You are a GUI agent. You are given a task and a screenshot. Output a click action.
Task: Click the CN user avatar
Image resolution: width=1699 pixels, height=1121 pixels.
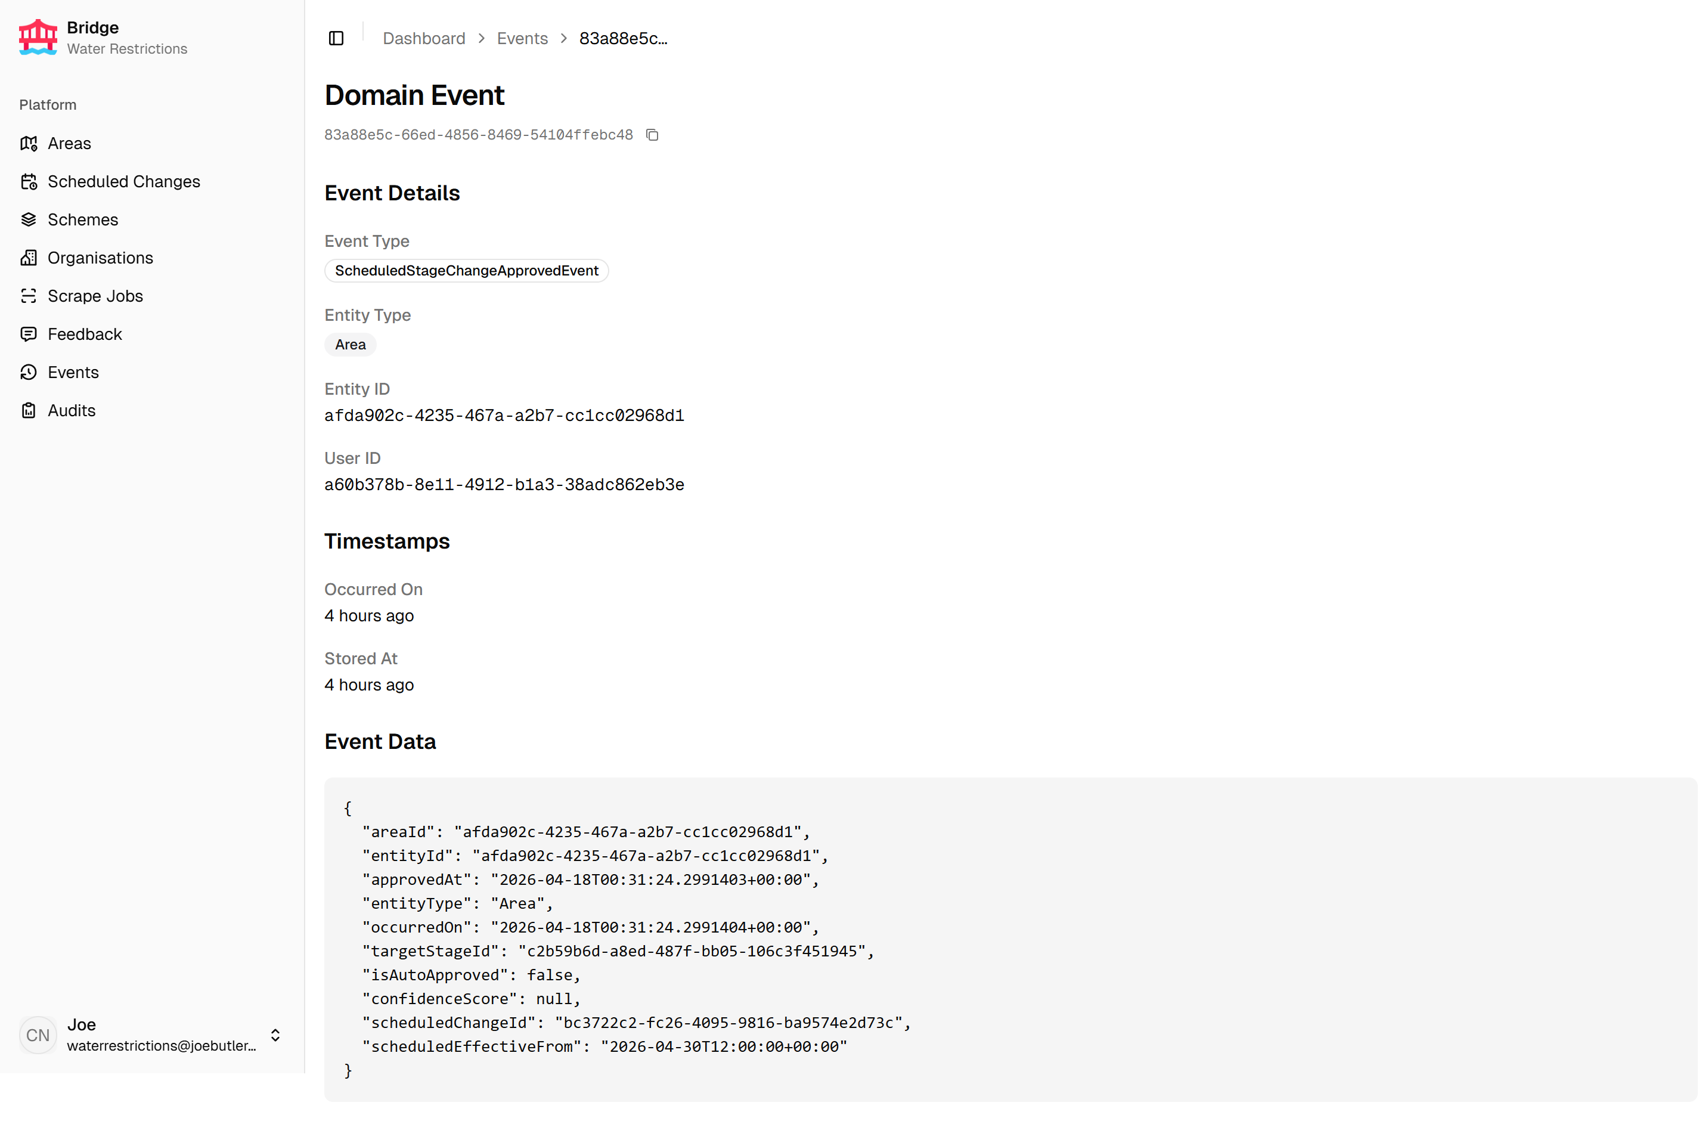pos(38,1035)
